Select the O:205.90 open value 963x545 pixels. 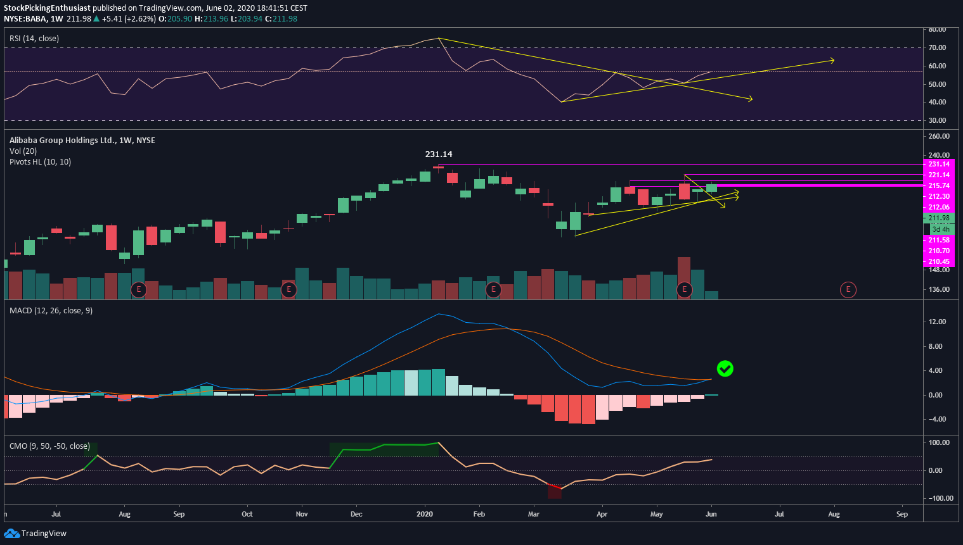click(175, 18)
